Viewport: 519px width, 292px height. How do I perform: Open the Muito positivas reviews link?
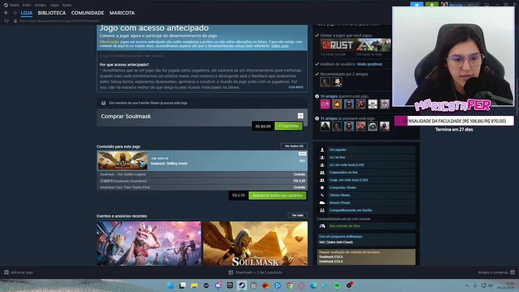tap(369, 64)
